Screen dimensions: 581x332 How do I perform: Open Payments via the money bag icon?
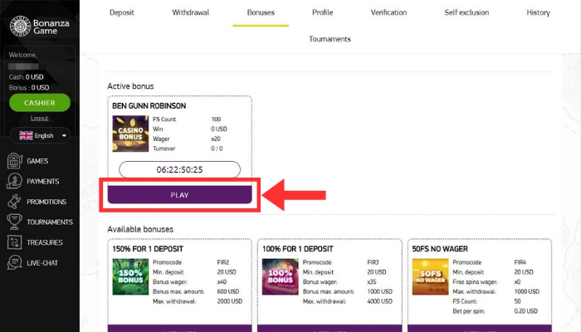click(x=14, y=181)
